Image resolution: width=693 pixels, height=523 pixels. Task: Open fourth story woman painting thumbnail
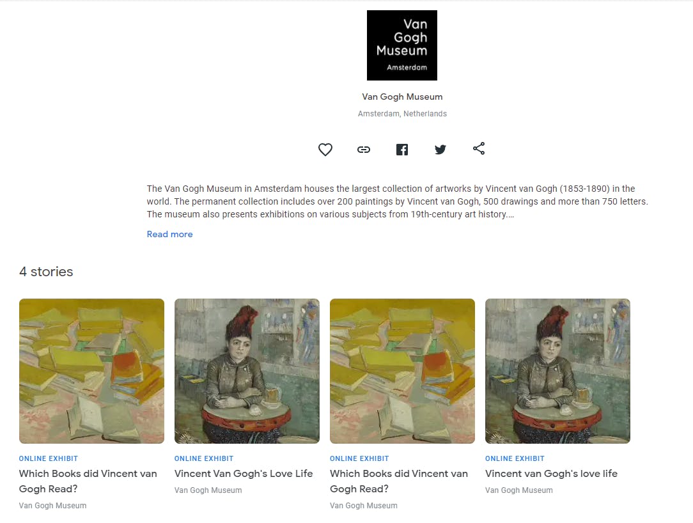[x=557, y=371]
